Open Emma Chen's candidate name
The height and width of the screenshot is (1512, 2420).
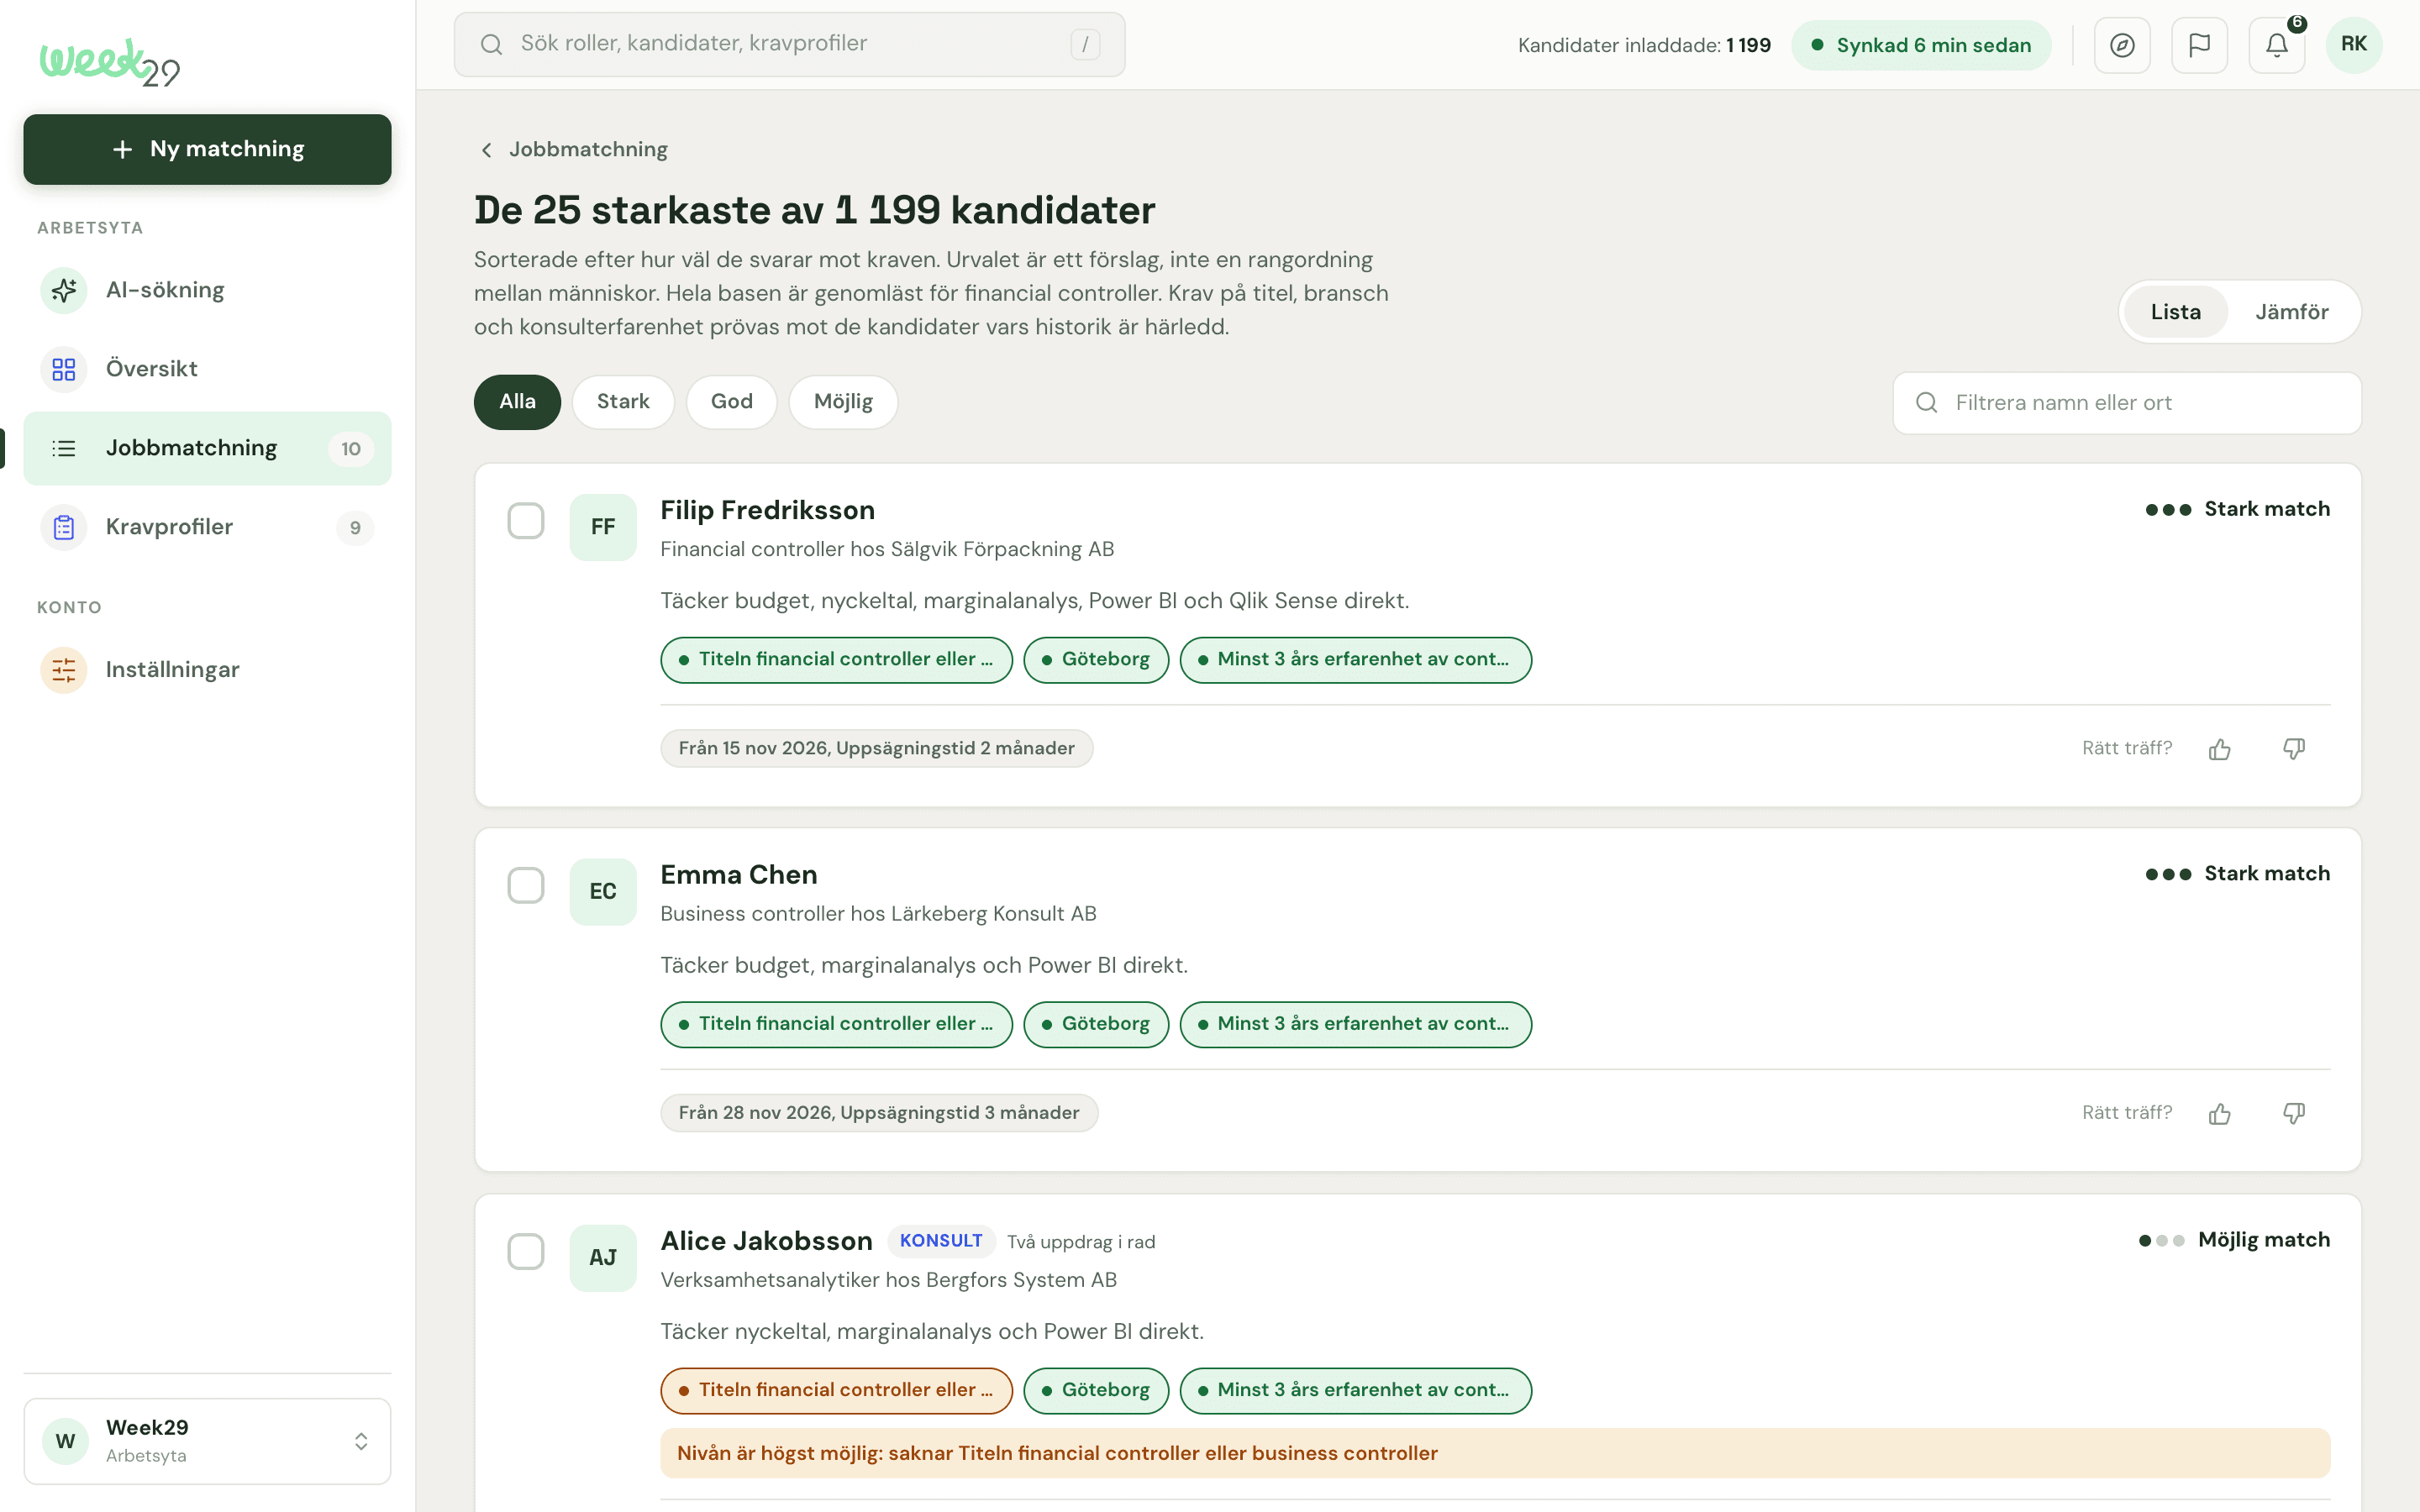pos(739,875)
